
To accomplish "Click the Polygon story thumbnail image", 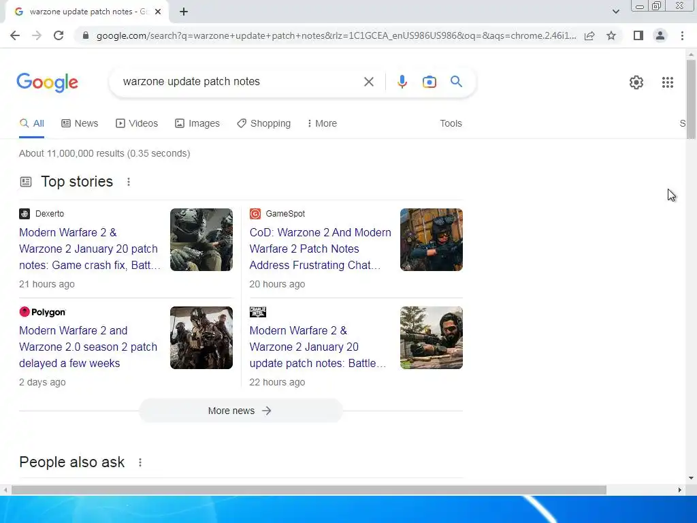I will [201, 338].
